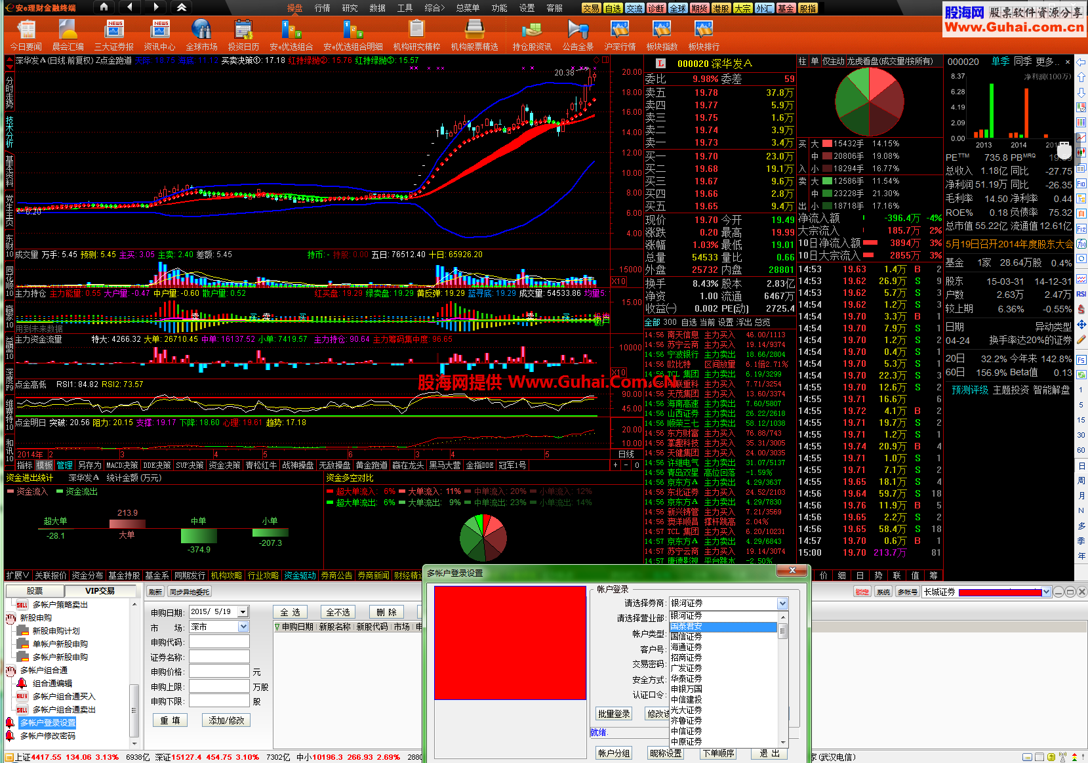Click the 批量登录 button

(x=614, y=714)
